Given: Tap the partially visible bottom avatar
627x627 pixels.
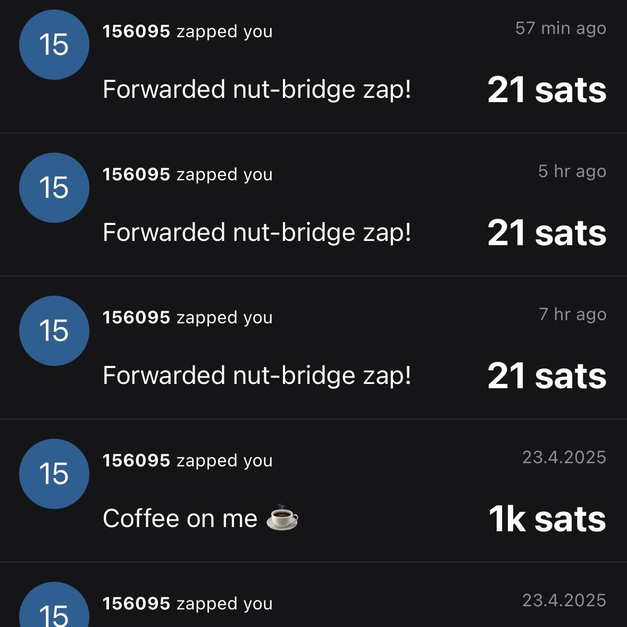Looking at the screenshot, I should (x=54, y=605).
